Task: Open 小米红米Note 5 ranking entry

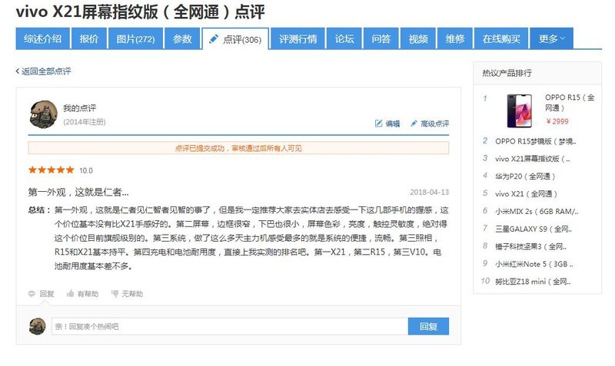Action: click(x=534, y=264)
